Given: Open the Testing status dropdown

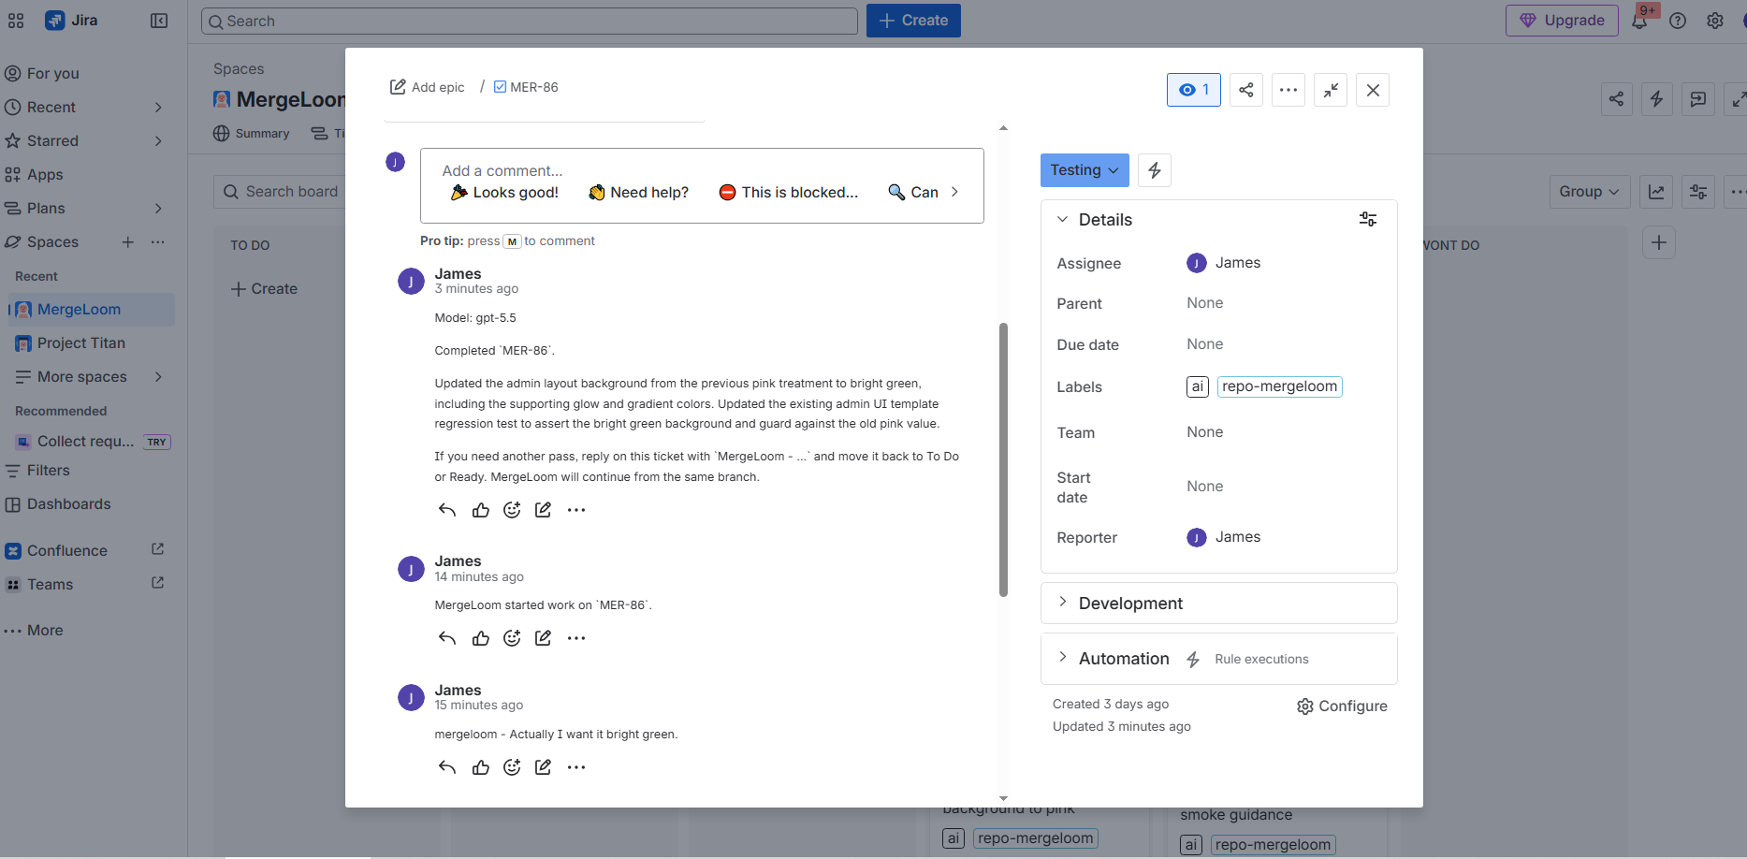Looking at the screenshot, I should [x=1085, y=170].
